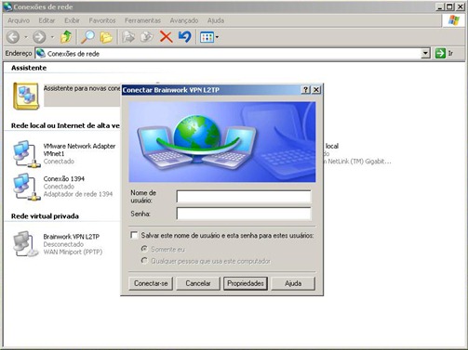Click the Nome de usuário input field
Image resolution: width=468 pixels, height=350 pixels.
244,197
